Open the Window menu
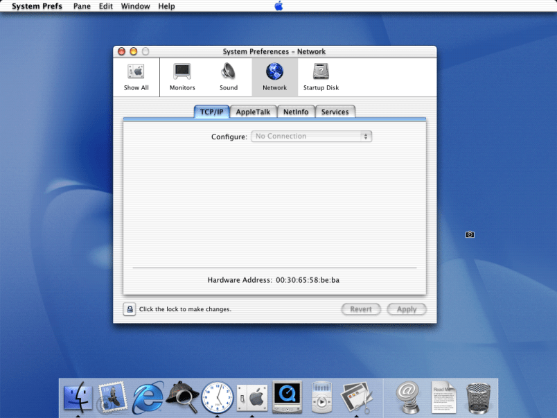557x418 pixels. [135, 6]
